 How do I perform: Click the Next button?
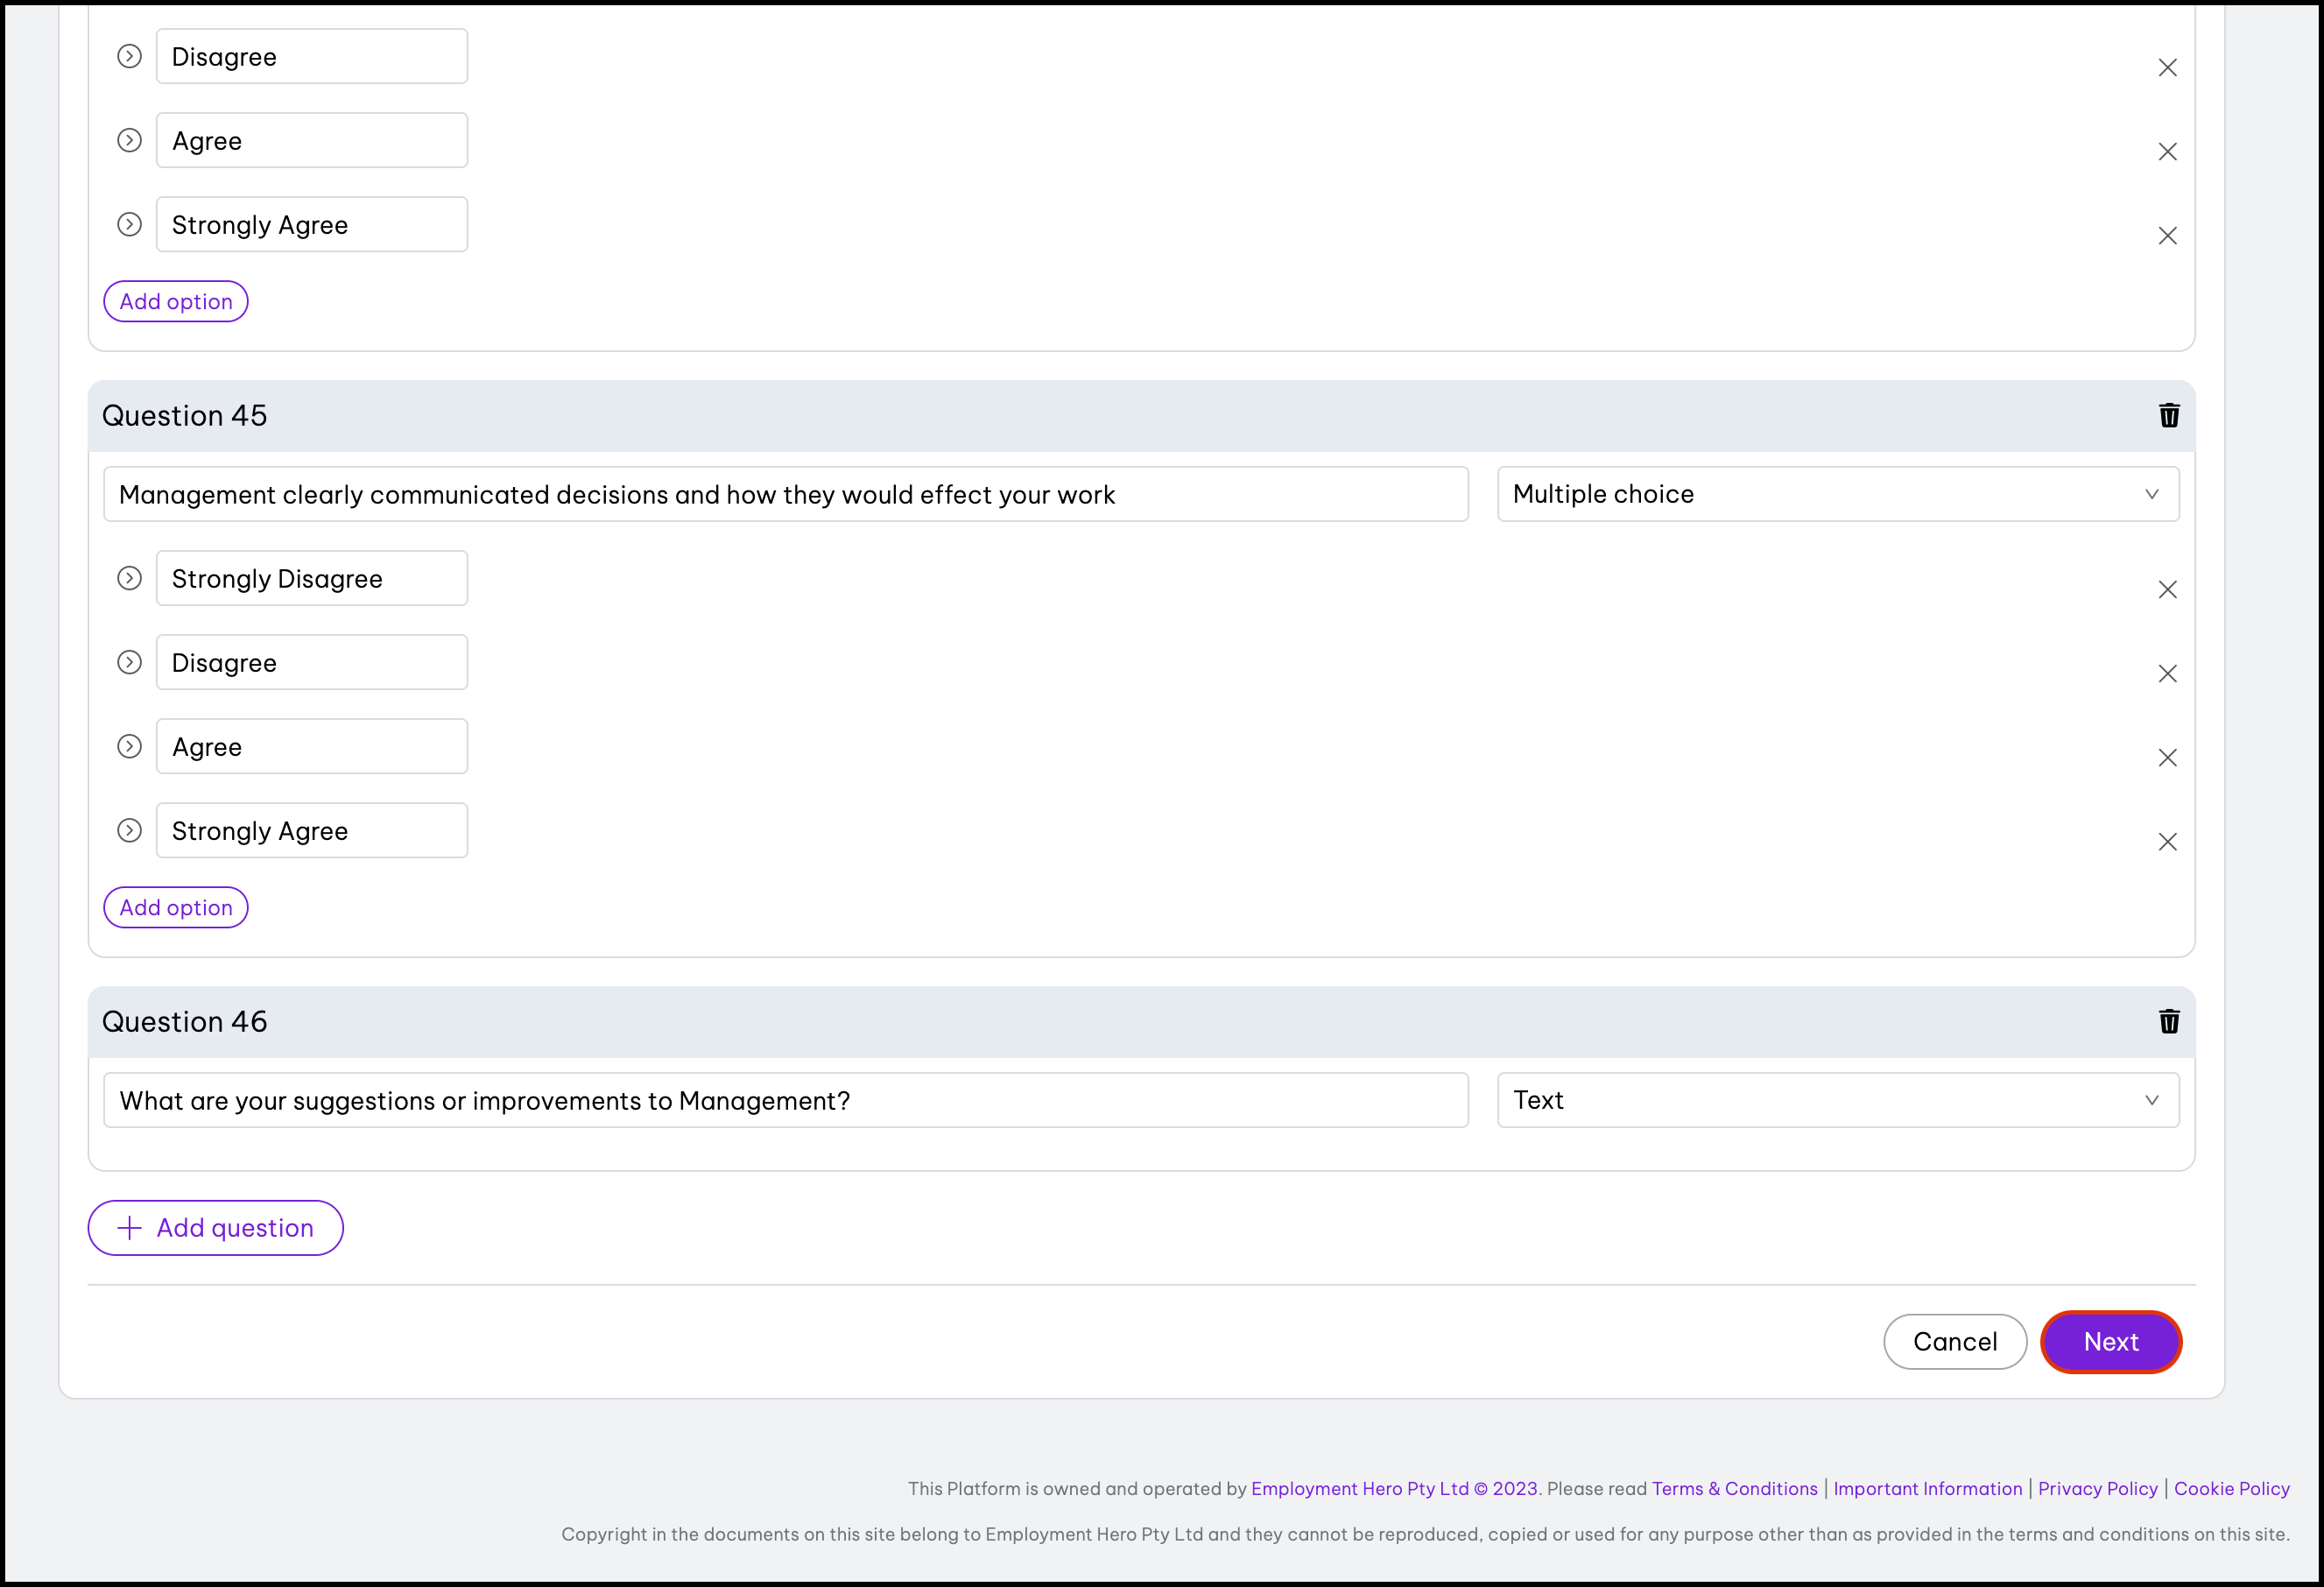(x=2110, y=1342)
